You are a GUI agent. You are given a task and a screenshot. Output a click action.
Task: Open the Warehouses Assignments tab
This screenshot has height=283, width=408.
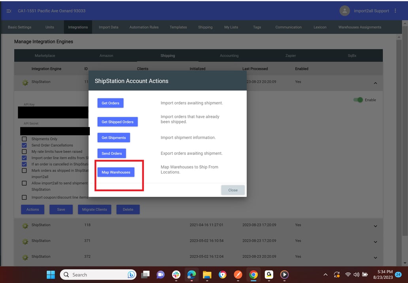(x=360, y=27)
